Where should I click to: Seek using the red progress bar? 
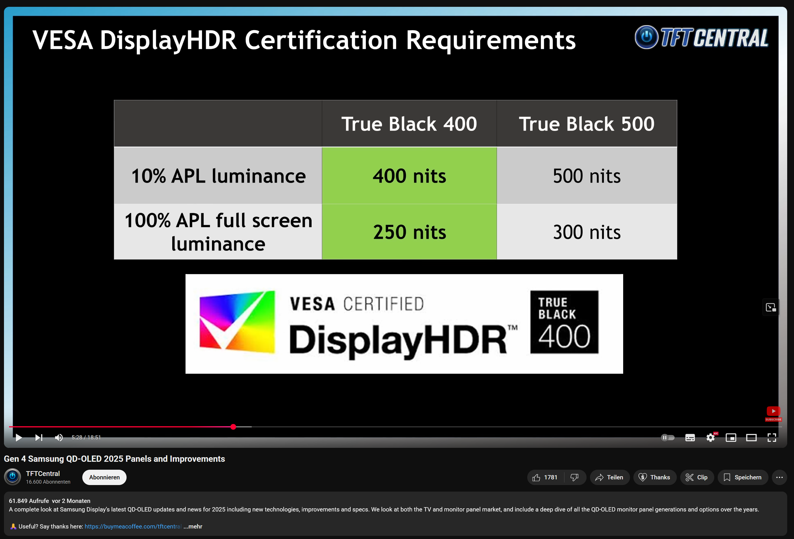(x=233, y=427)
